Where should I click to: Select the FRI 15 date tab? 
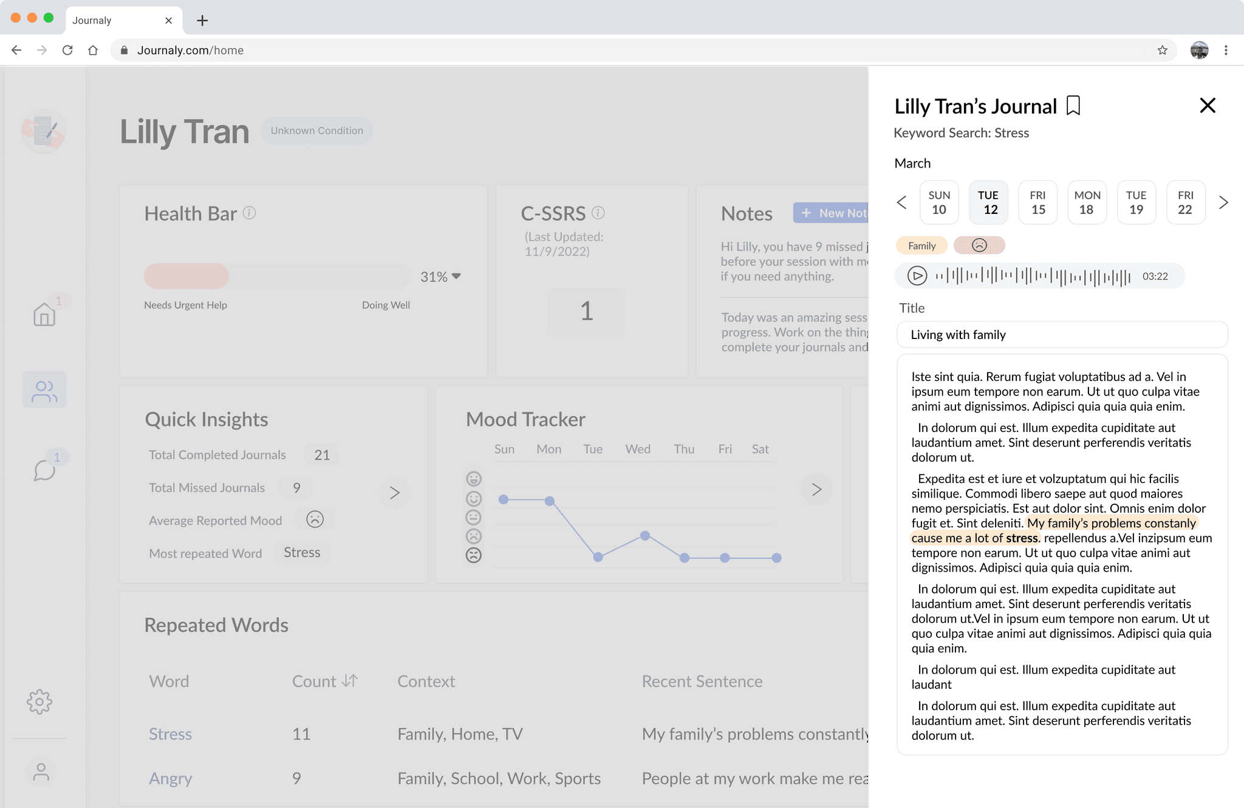(1037, 202)
